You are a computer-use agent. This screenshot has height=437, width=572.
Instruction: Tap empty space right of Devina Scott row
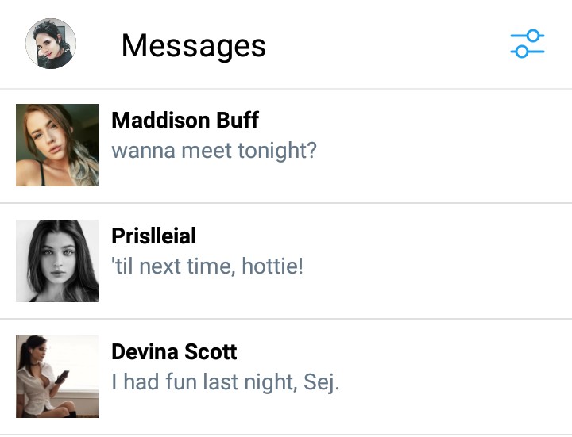[x=445, y=377]
